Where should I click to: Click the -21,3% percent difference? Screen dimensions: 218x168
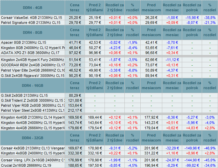tap(210, 23)
